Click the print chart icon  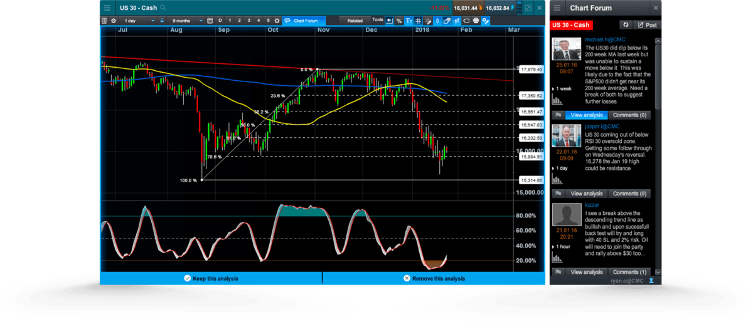coord(476,21)
